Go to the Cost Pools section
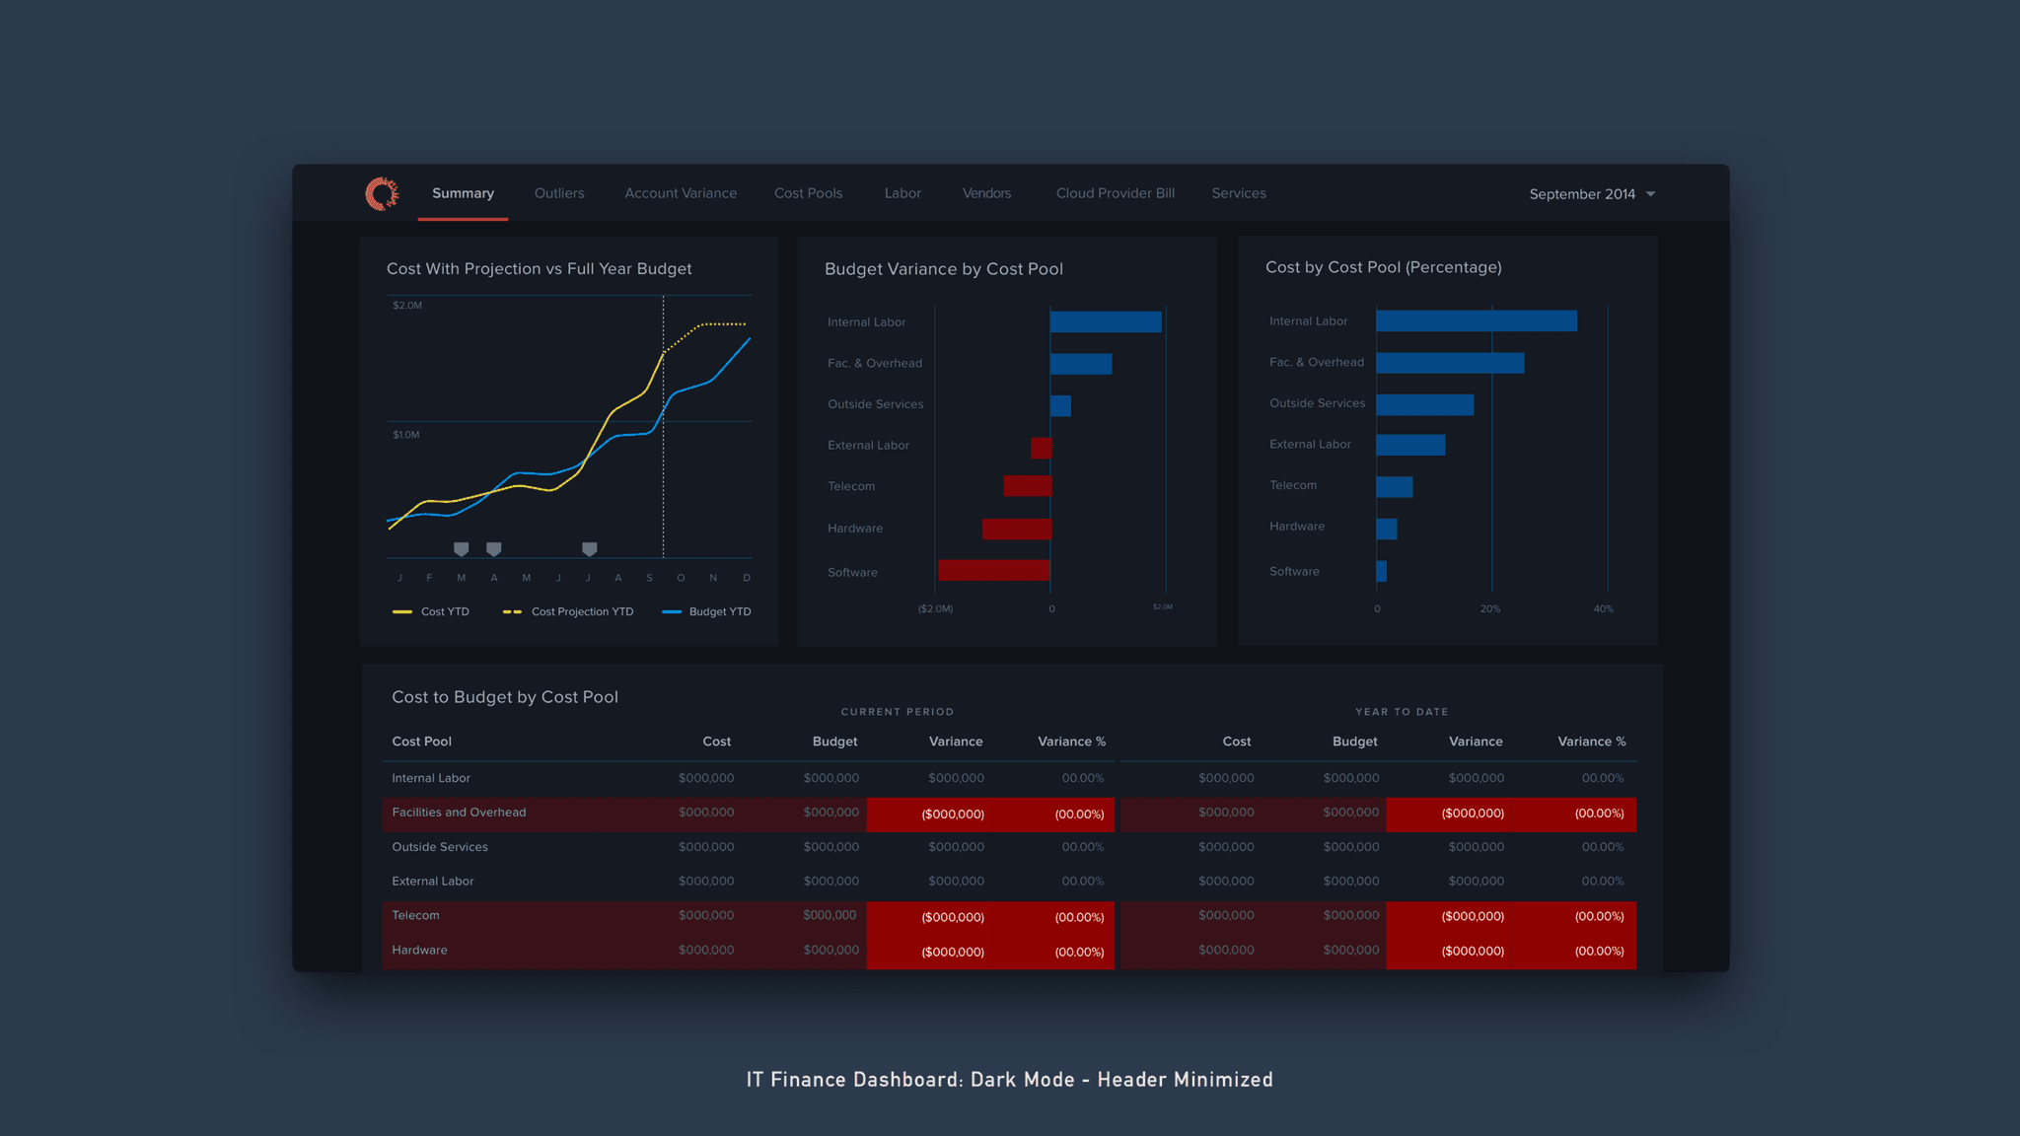The width and height of the screenshot is (2020, 1136). pos(808,193)
